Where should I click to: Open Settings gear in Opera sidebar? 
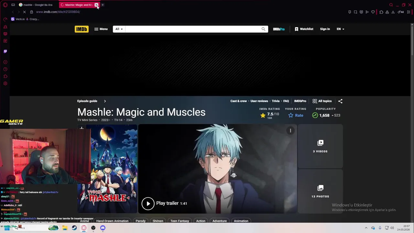coord(5,83)
